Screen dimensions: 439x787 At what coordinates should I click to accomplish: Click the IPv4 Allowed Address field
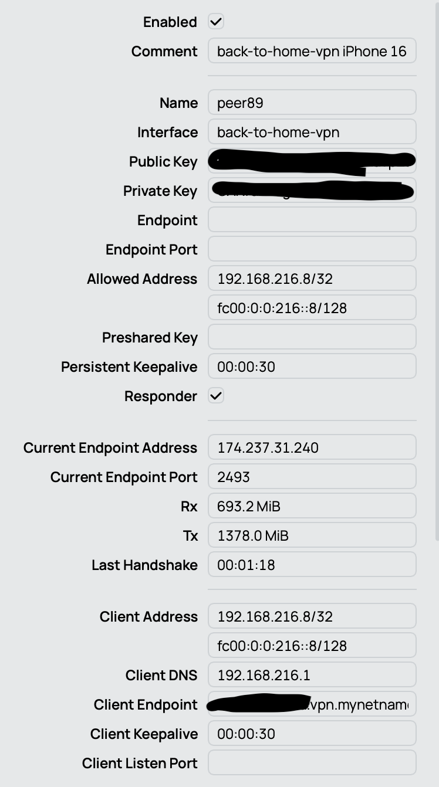pos(312,279)
